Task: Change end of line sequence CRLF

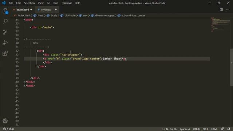Action: [x=205, y=129]
